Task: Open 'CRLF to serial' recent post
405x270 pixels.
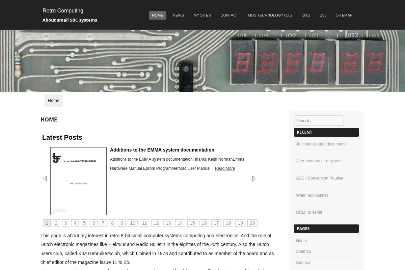Action: tap(309, 212)
